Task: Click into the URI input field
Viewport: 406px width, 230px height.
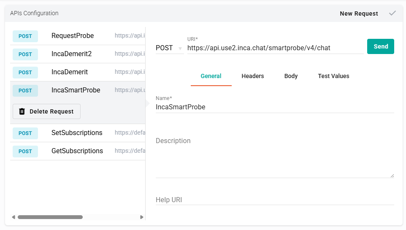Action: point(275,48)
